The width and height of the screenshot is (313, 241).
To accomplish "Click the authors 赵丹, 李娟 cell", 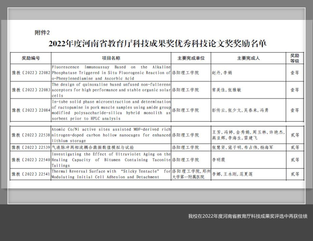I will pos(221,73).
